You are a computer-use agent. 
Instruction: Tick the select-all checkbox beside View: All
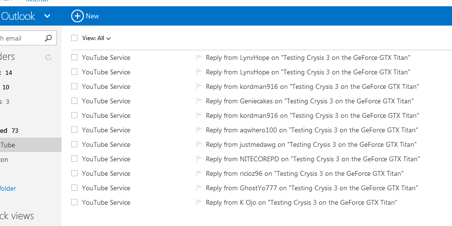[75, 38]
